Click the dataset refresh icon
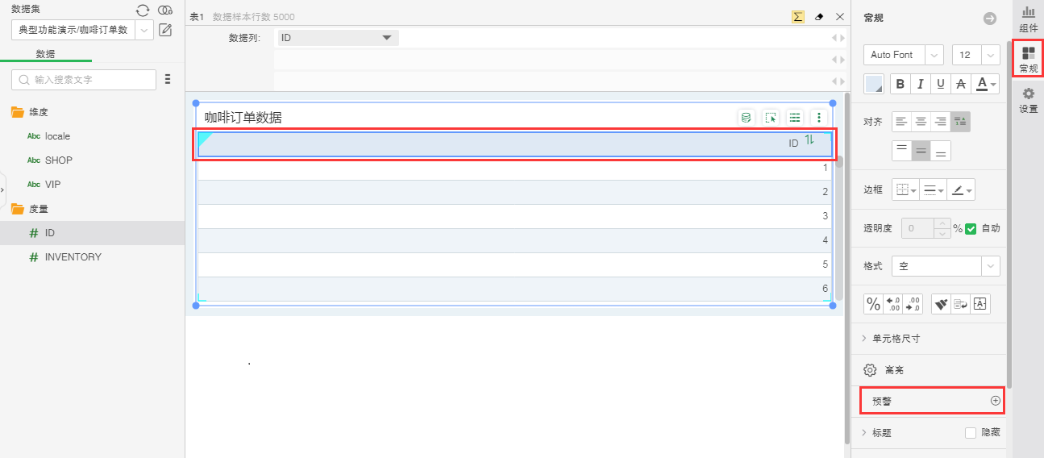The height and width of the screenshot is (458, 1044). coord(143,10)
